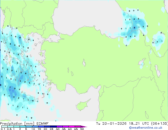Click the dark navy swatch between 25 and 30
Screen dimensions: 168x130
pos(54,127)
